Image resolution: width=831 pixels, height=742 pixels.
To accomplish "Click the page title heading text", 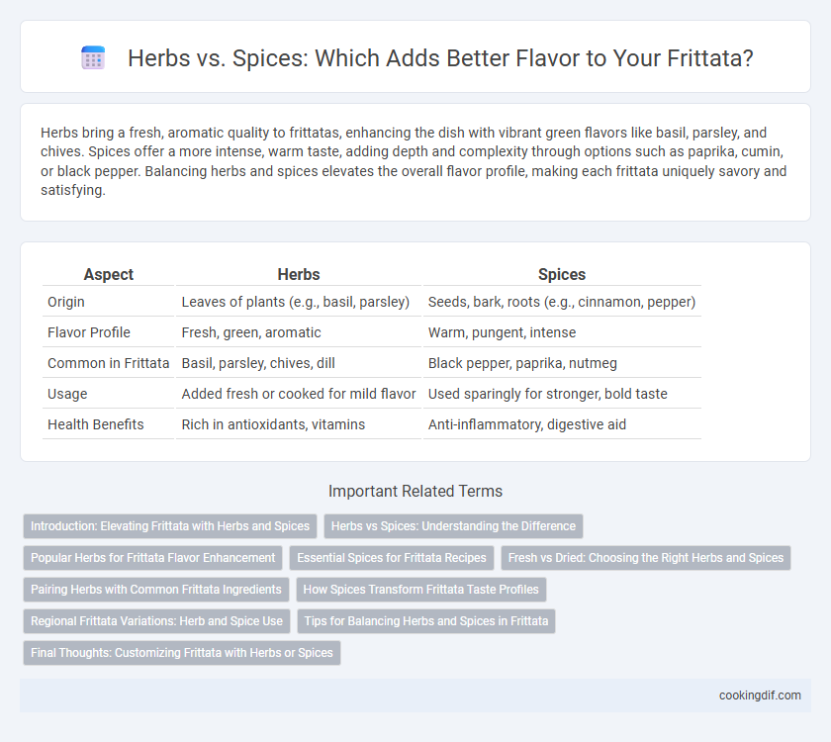I will pos(440,58).
